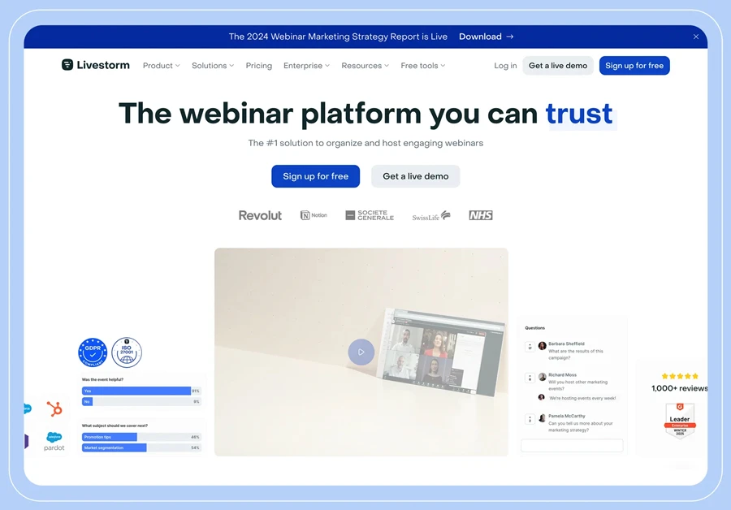731x510 pixels.
Task: Open the Enterprise menu item
Action: 306,66
